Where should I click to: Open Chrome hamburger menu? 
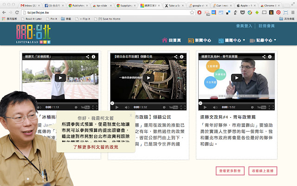(293, 13)
